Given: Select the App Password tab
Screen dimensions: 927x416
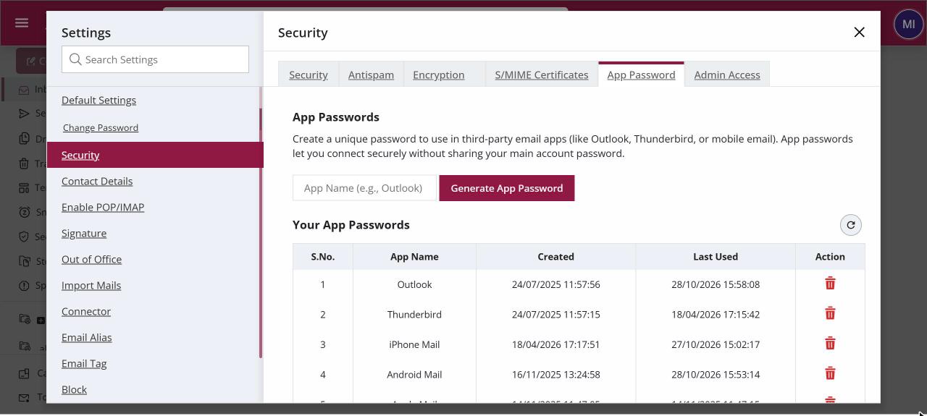Looking at the screenshot, I should point(641,75).
